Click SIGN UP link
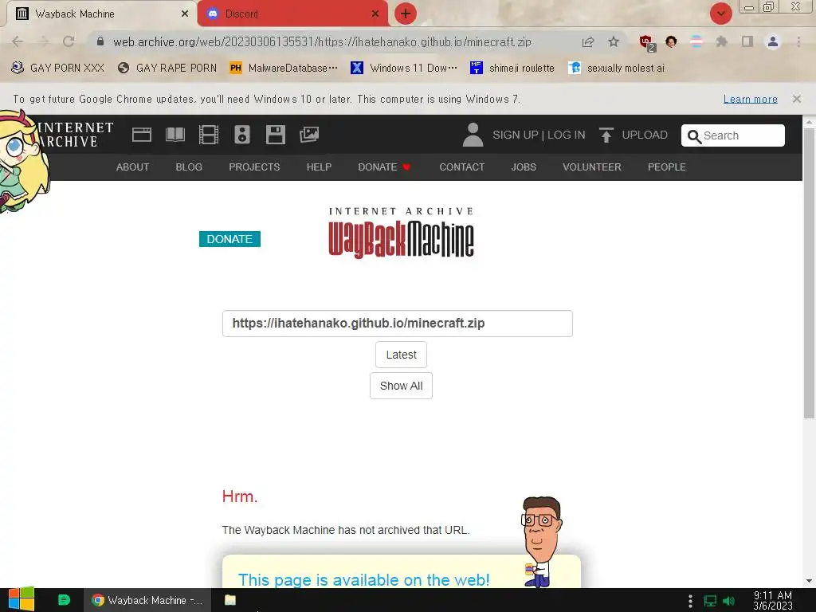 click(516, 135)
